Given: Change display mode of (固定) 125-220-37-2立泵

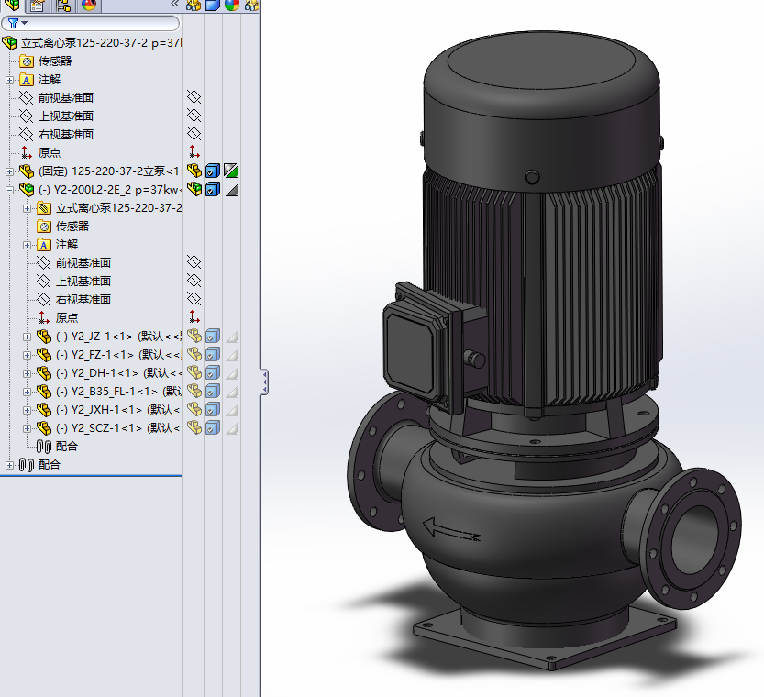Looking at the screenshot, I should pyautogui.click(x=213, y=171).
